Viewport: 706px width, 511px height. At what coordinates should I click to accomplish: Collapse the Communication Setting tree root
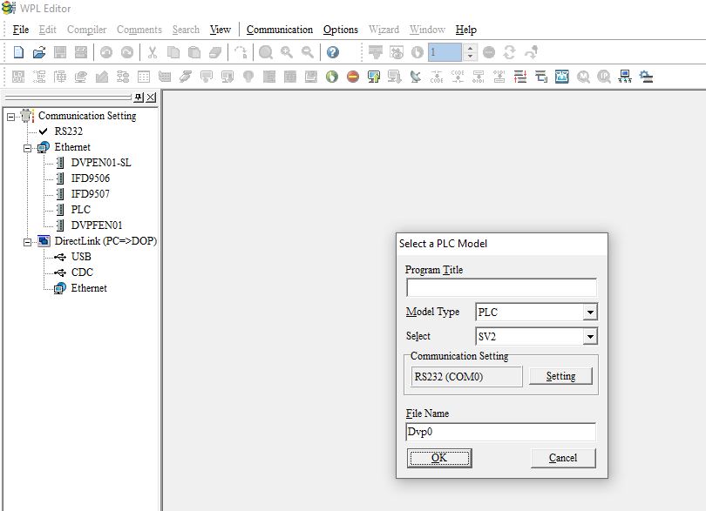[x=10, y=117]
